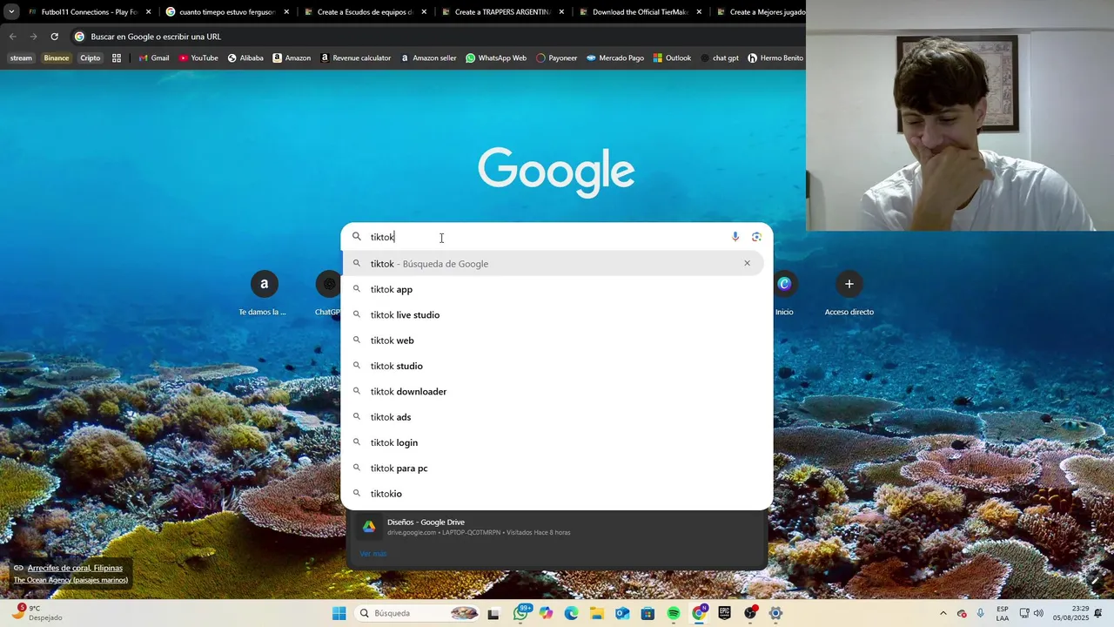Select the 'tiktok downloader' suggestion
1114x627 pixels.
[556, 391]
